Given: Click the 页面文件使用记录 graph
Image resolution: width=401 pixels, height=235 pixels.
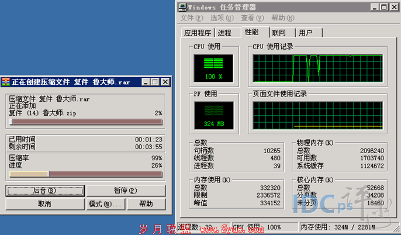Looking at the screenshot, I should point(317,116).
